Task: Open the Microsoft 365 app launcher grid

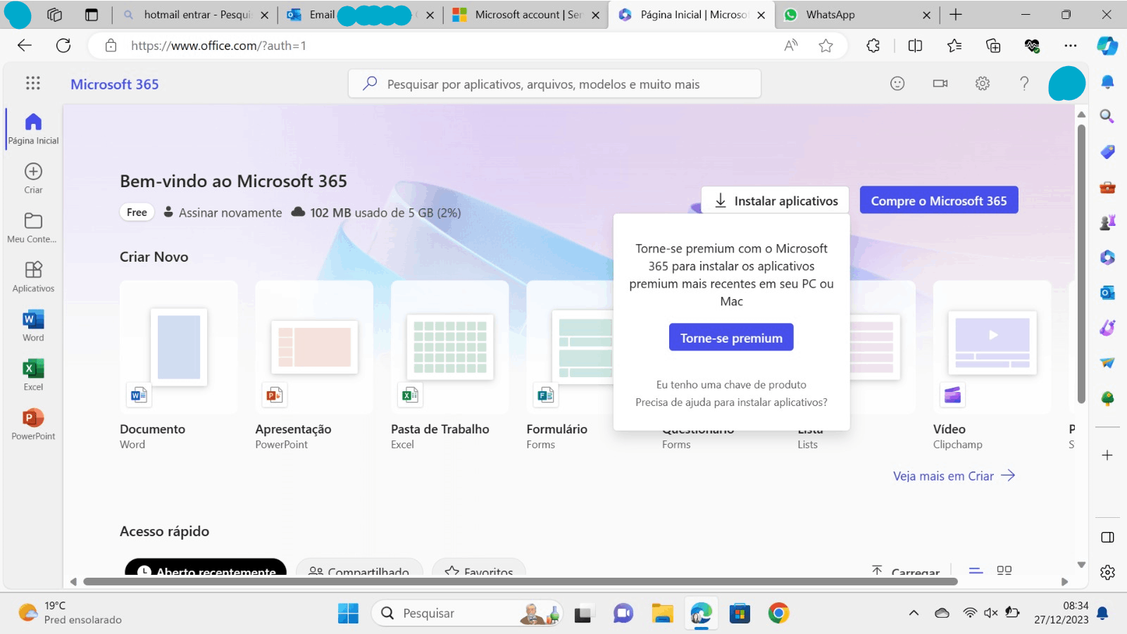Action: 33,84
